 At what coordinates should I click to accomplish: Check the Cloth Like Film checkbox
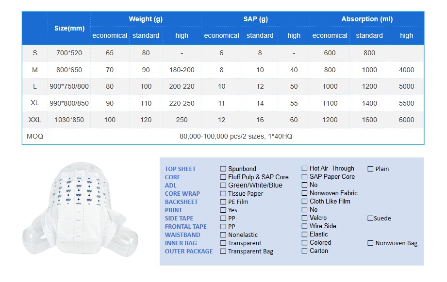coord(304,202)
